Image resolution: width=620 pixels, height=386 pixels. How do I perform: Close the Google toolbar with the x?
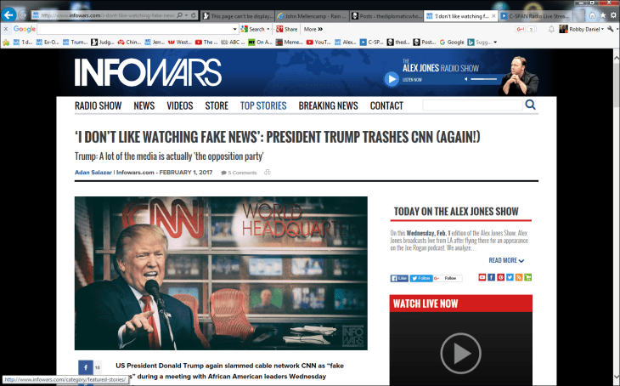[x=6, y=29]
